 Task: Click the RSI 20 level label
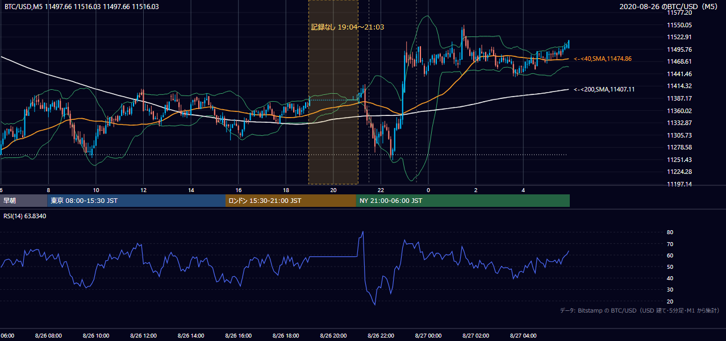pyautogui.click(x=670, y=301)
